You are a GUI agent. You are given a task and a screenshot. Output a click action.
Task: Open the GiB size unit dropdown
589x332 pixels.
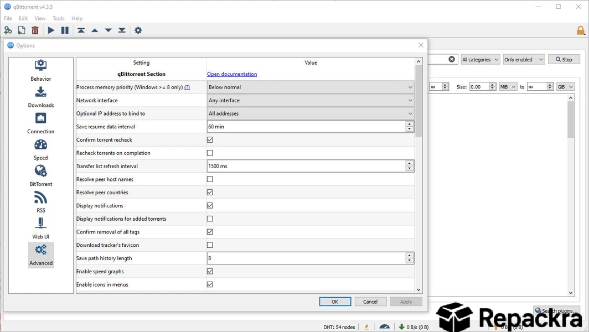tap(565, 87)
